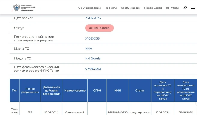Click the 'Статус' table column header
Viewport: 197px width, 115px height.
pos(140,90)
